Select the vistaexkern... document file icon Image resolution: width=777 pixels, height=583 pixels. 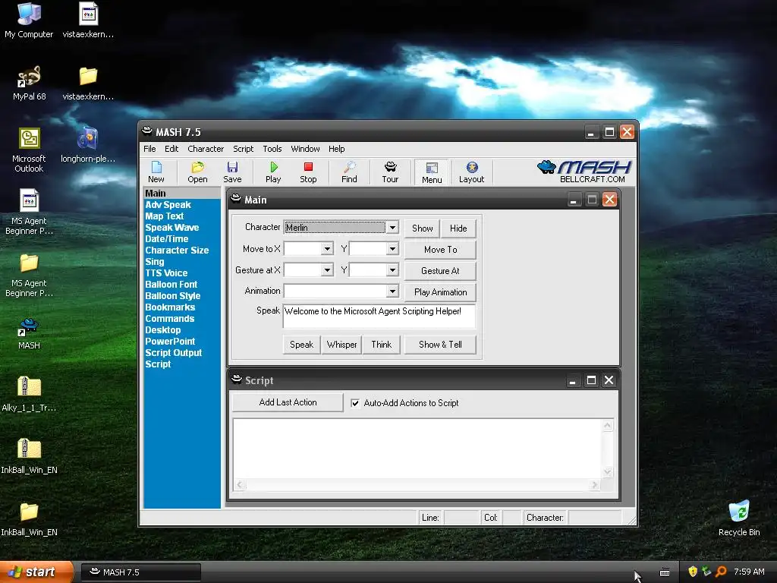tap(88, 20)
